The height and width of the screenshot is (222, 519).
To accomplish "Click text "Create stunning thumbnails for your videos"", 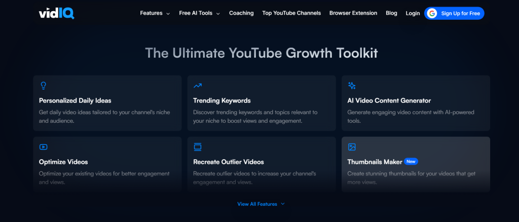I will pos(401,173).
